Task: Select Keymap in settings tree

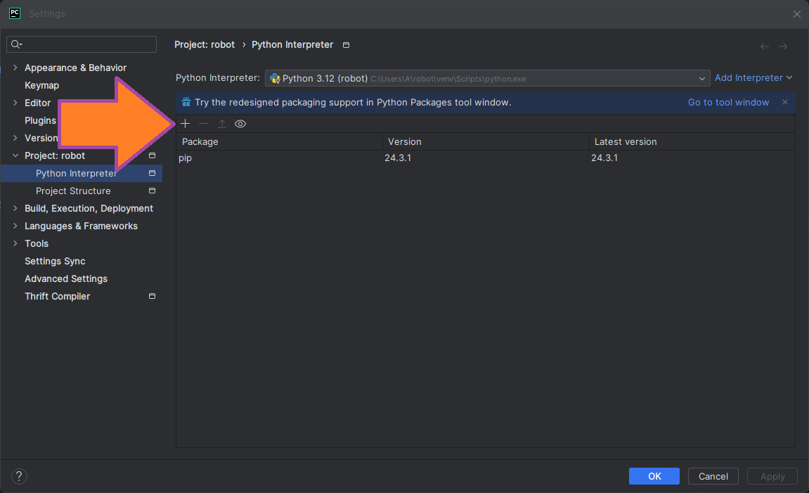Action: (41, 85)
